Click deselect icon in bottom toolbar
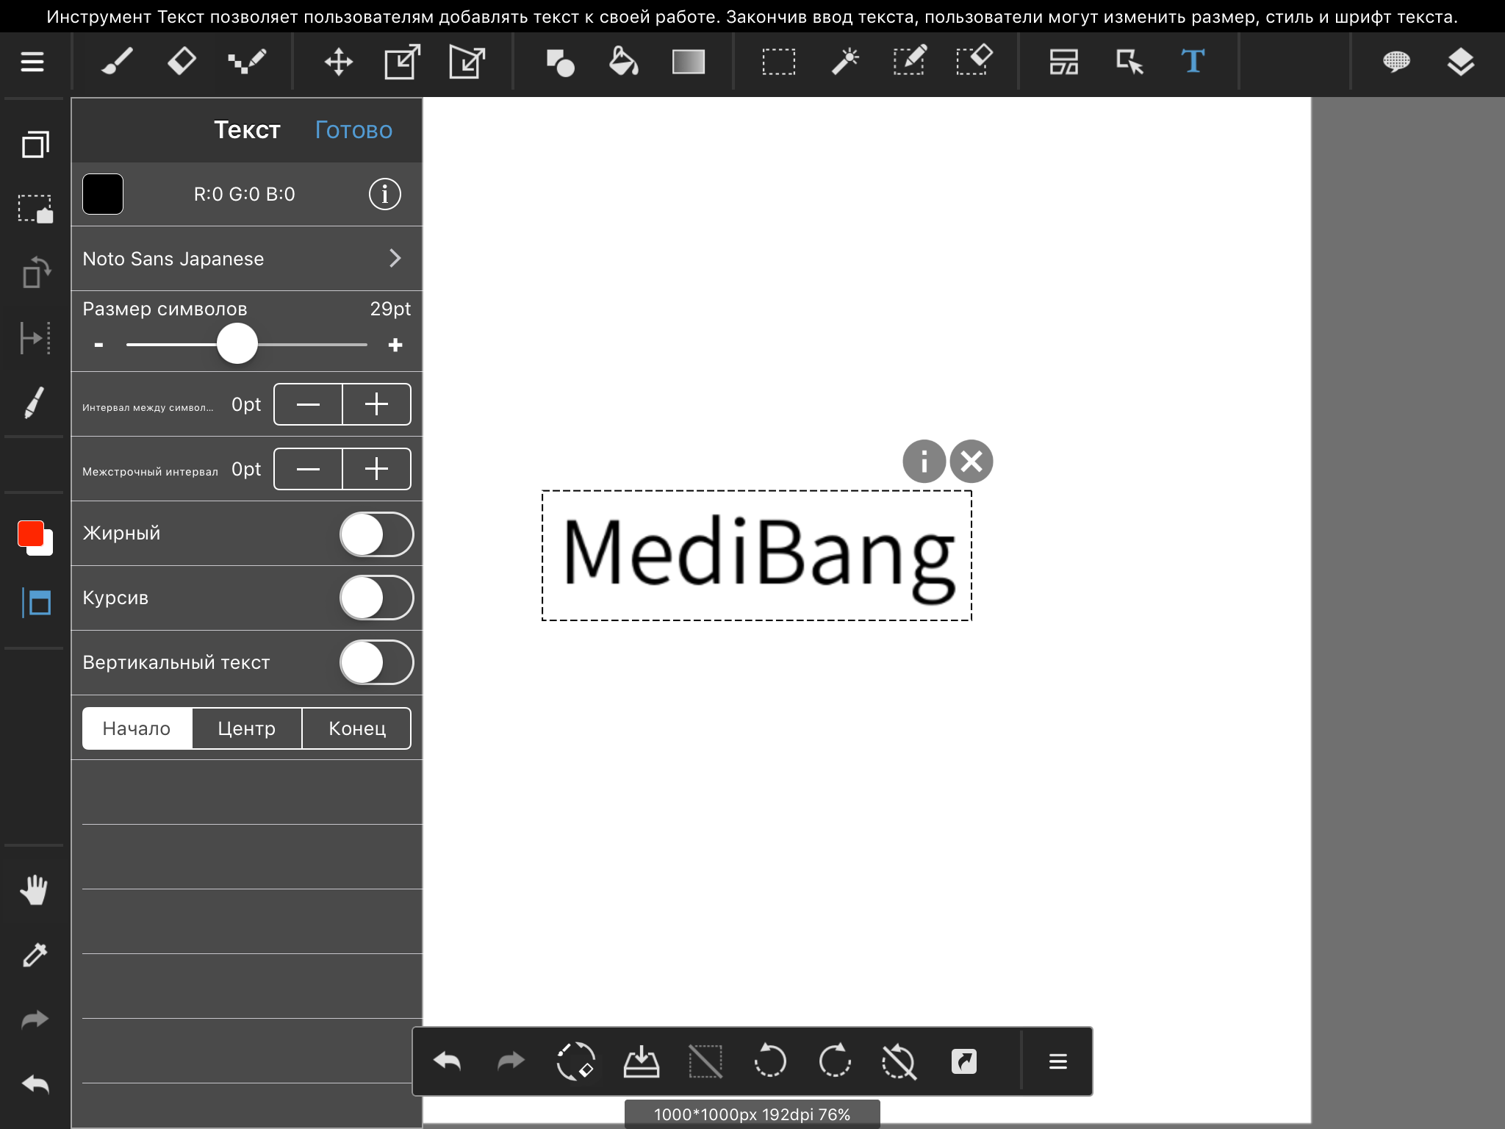The image size is (1505, 1129). pyautogui.click(x=705, y=1061)
